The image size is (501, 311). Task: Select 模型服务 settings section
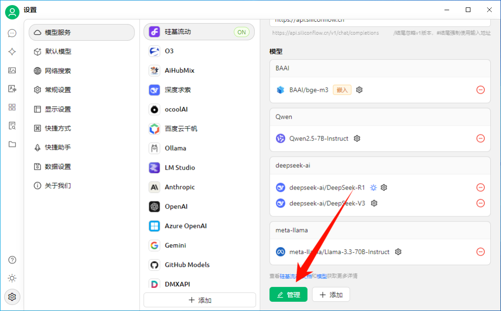coord(82,32)
